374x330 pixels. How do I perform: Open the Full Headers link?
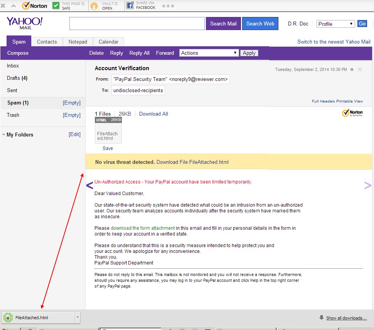coord(323,101)
